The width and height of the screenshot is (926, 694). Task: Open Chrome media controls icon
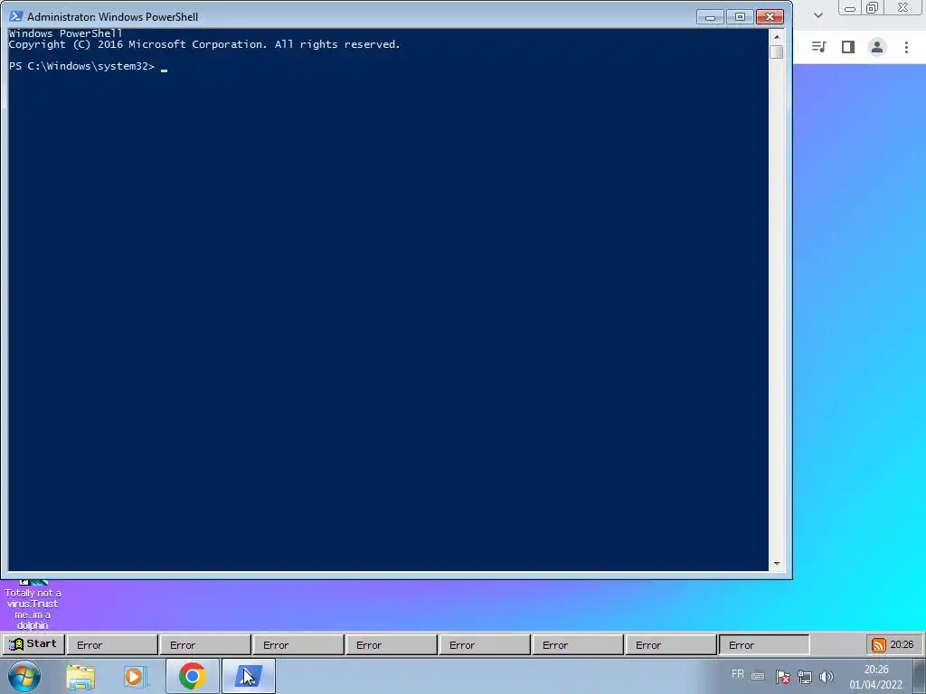[x=818, y=47]
